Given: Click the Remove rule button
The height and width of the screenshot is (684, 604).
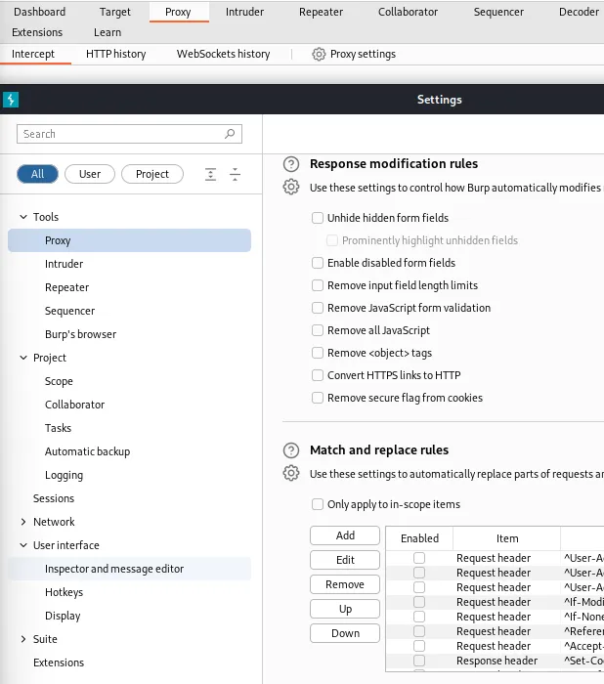Looking at the screenshot, I should click(x=345, y=584).
